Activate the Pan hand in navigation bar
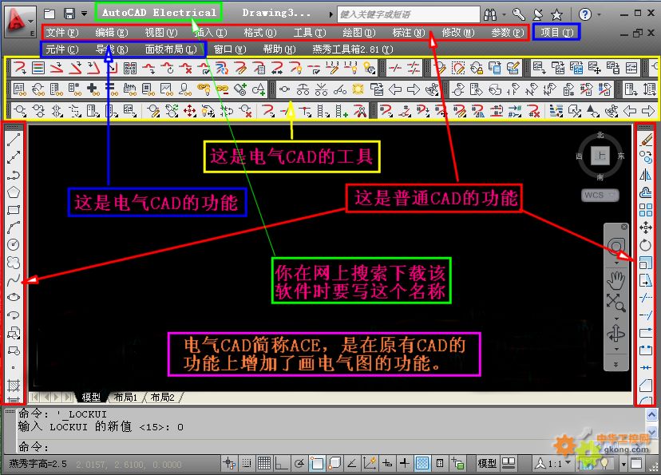This screenshot has height=475, width=661. 615,279
